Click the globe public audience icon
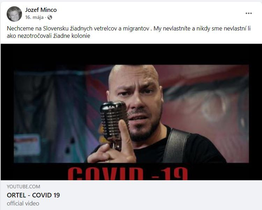The height and width of the screenshot is (210, 262). [50, 17]
